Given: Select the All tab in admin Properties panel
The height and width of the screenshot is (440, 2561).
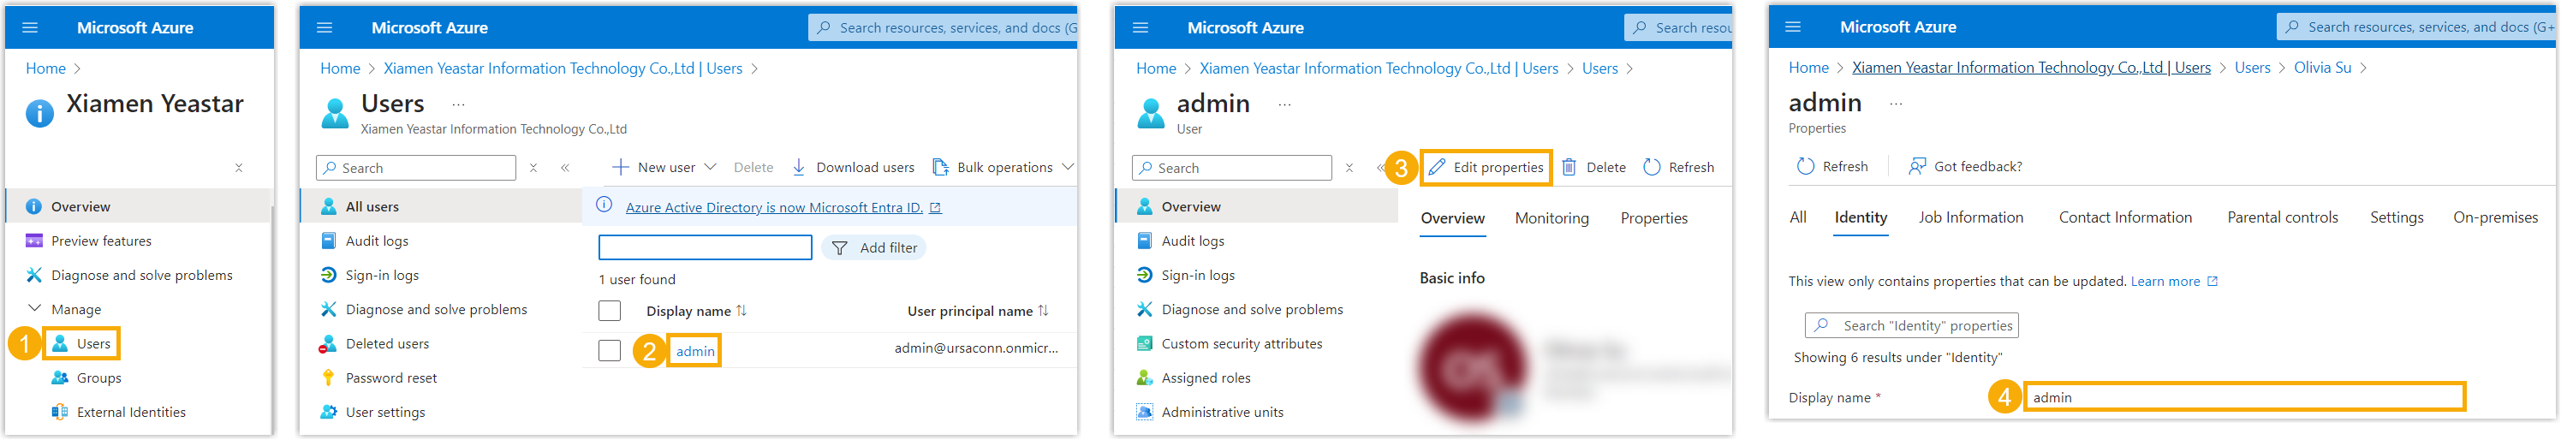Looking at the screenshot, I should click(x=1797, y=217).
